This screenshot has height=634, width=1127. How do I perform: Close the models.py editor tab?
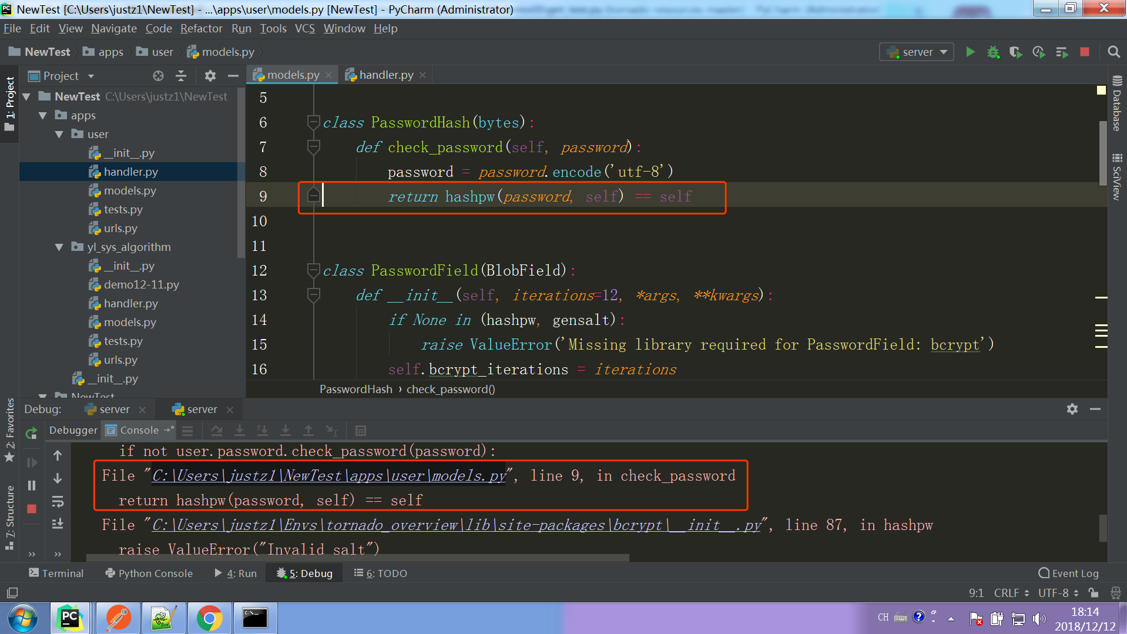point(328,75)
